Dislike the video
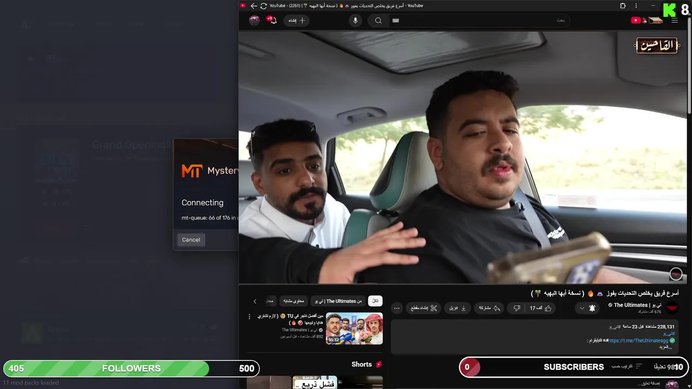The height and width of the screenshot is (389, 692). point(517,308)
